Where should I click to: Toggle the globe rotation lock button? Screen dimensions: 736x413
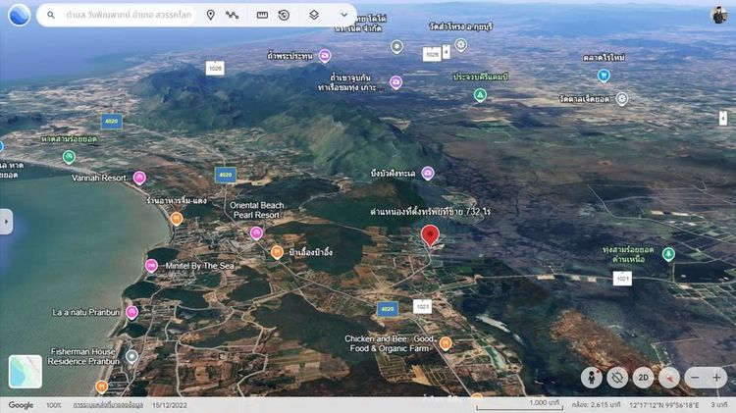point(617,378)
